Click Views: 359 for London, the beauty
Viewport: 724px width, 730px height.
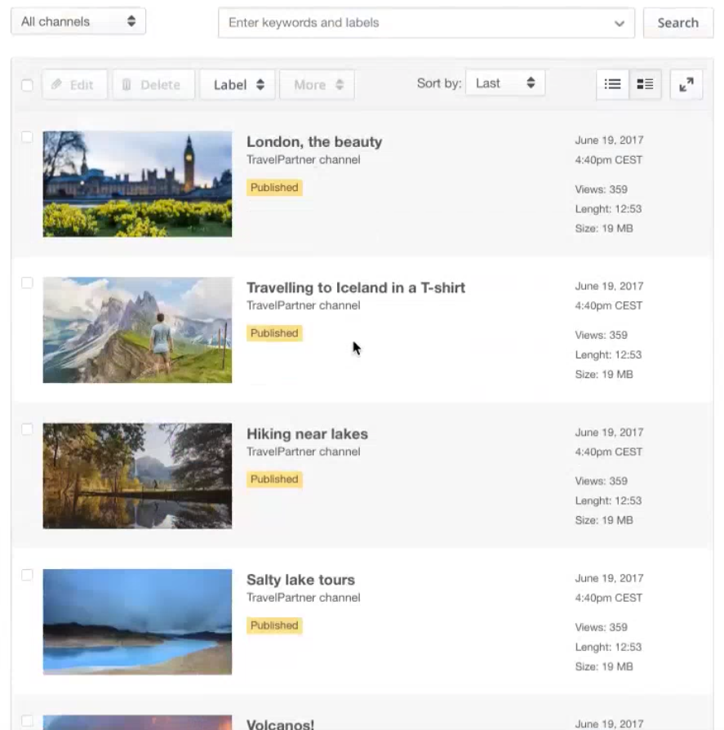point(602,189)
